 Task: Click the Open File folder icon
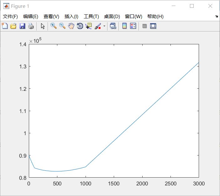13,26
